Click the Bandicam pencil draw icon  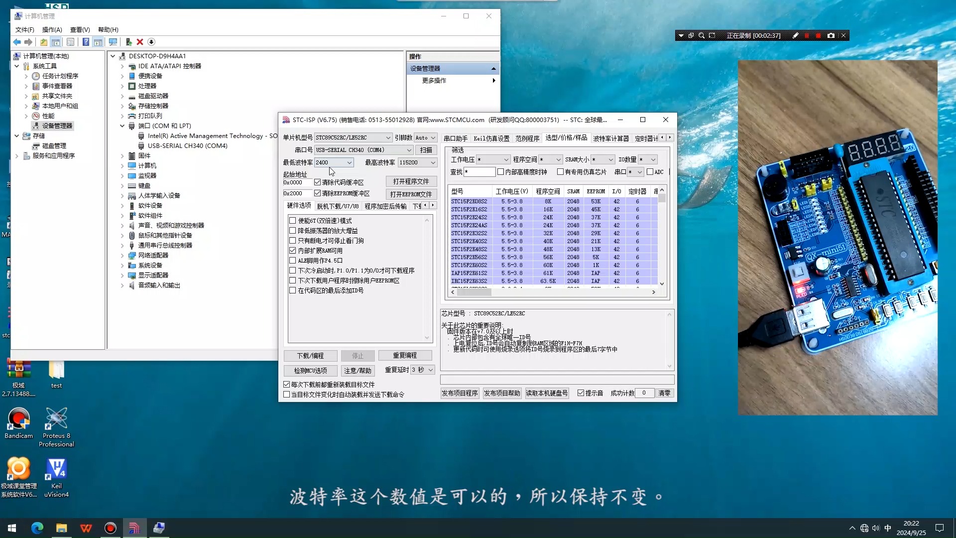click(795, 35)
